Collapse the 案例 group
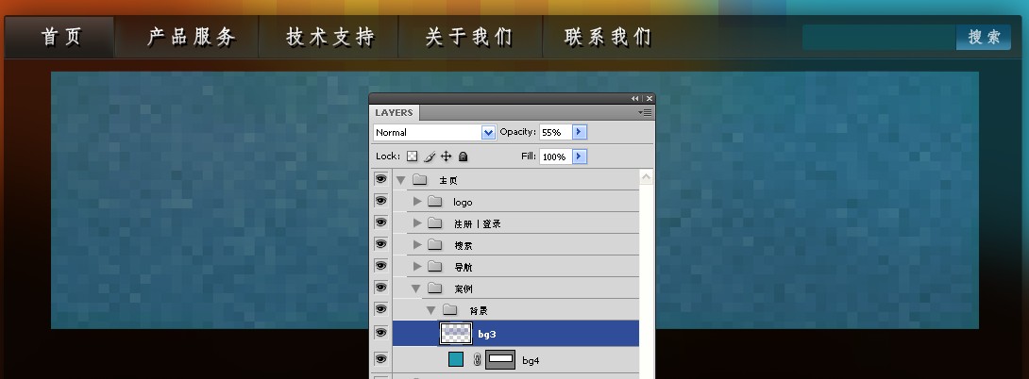1029x379 pixels. click(415, 288)
